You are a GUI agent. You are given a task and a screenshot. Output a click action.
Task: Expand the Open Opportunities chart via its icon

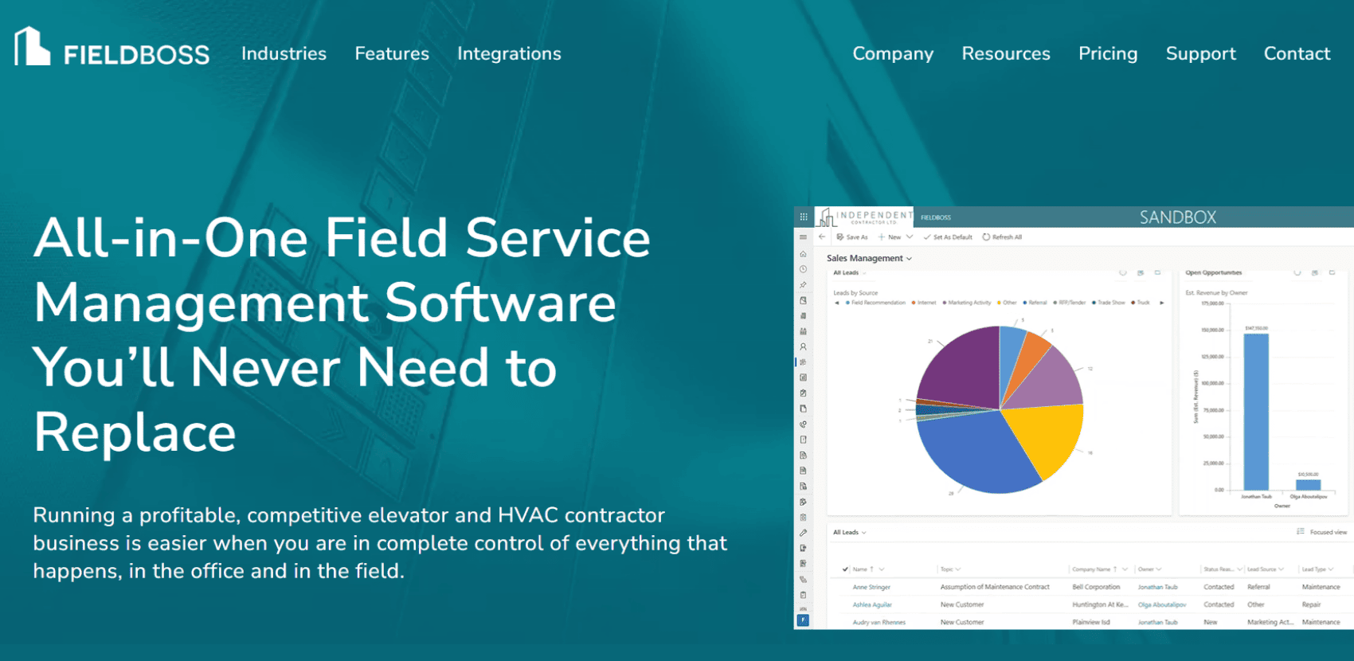coord(1332,272)
